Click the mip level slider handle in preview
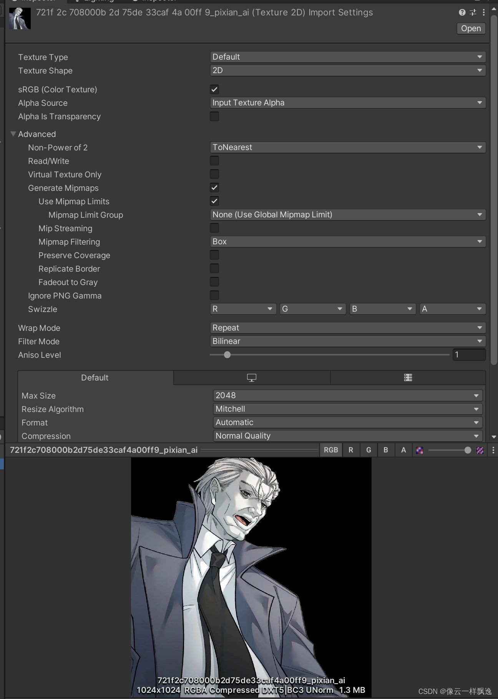 tap(468, 450)
